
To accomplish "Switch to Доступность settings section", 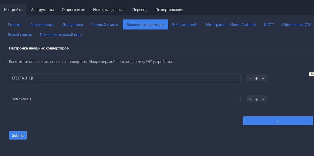I will coord(73,25).
